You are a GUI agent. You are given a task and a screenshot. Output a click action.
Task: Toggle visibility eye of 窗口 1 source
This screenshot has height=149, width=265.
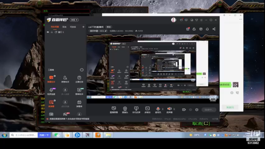pyautogui.click(x=48, y=32)
